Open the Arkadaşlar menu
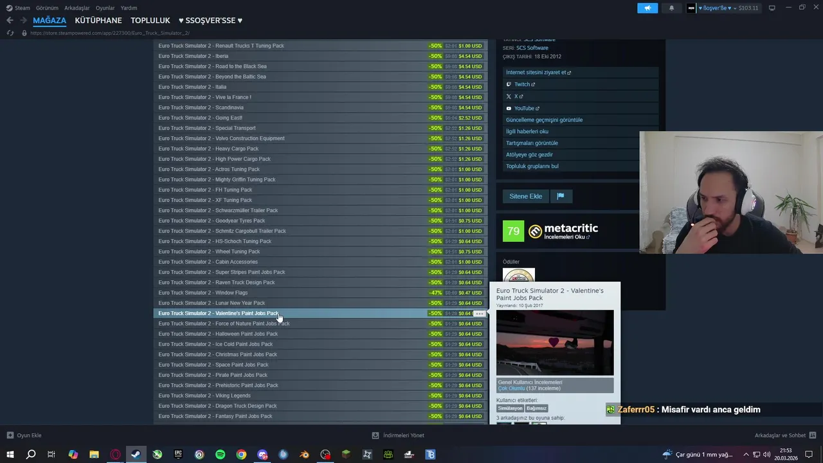This screenshot has width=823, height=463. point(77,8)
